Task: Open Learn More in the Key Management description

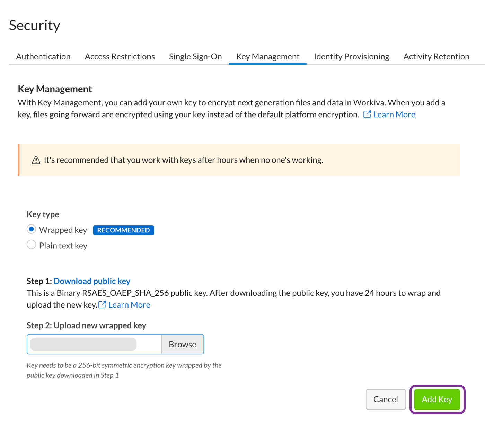Action: 394,114
